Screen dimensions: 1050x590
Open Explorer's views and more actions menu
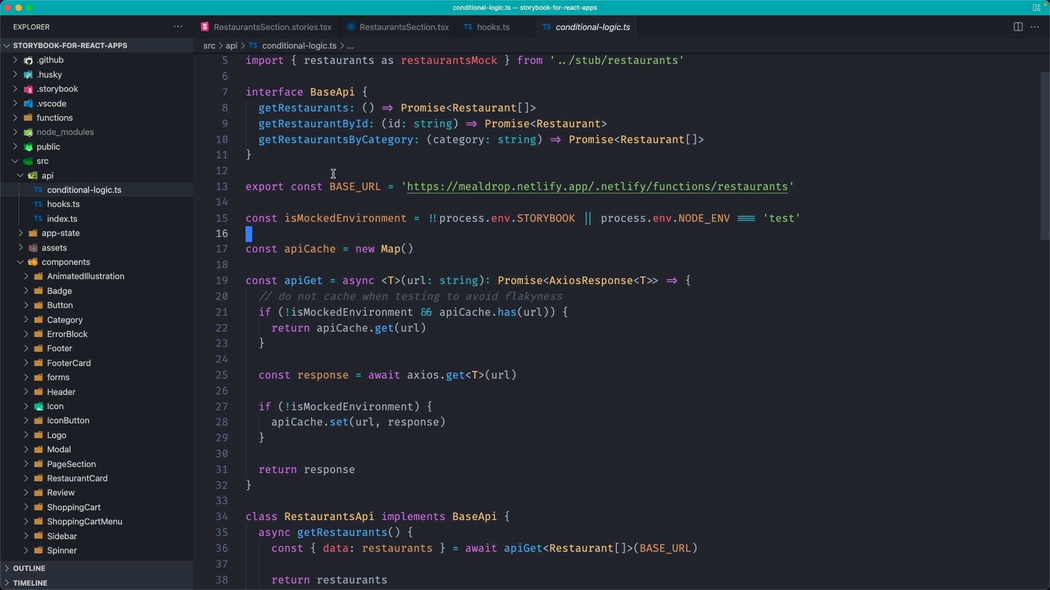click(178, 27)
